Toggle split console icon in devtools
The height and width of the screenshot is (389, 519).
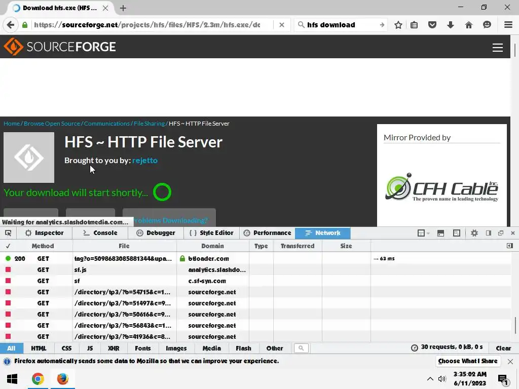[x=440, y=233]
